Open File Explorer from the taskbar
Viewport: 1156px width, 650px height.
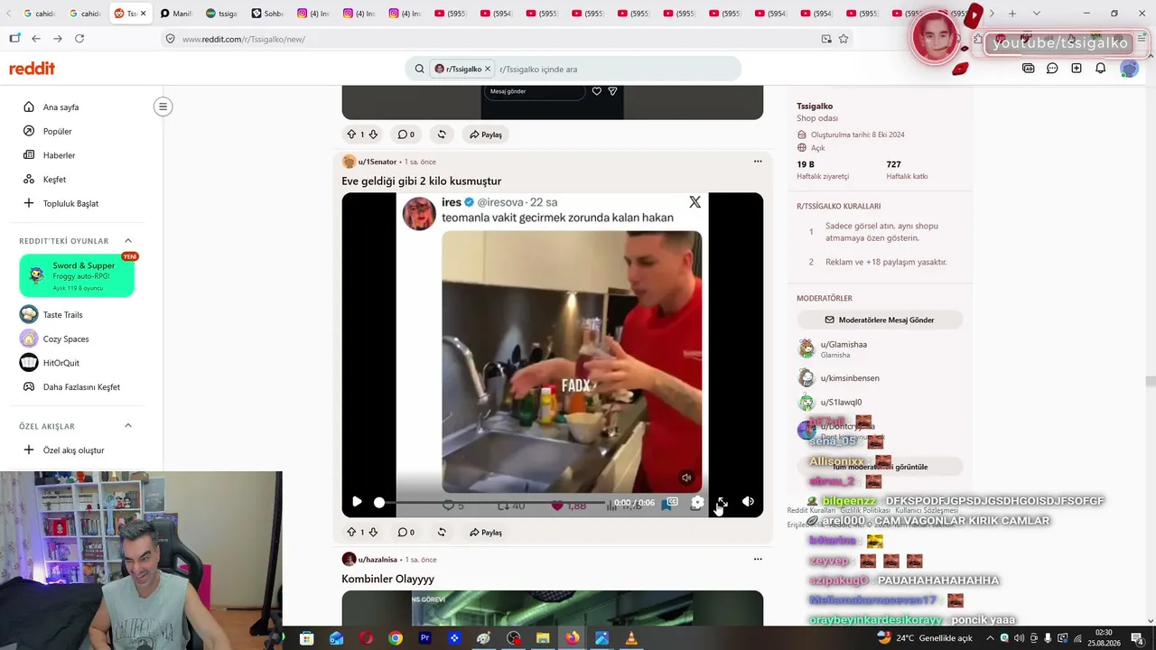pos(543,638)
